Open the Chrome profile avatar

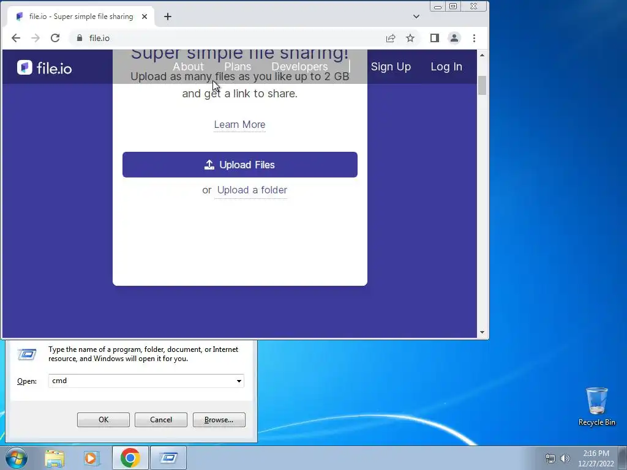454,38
